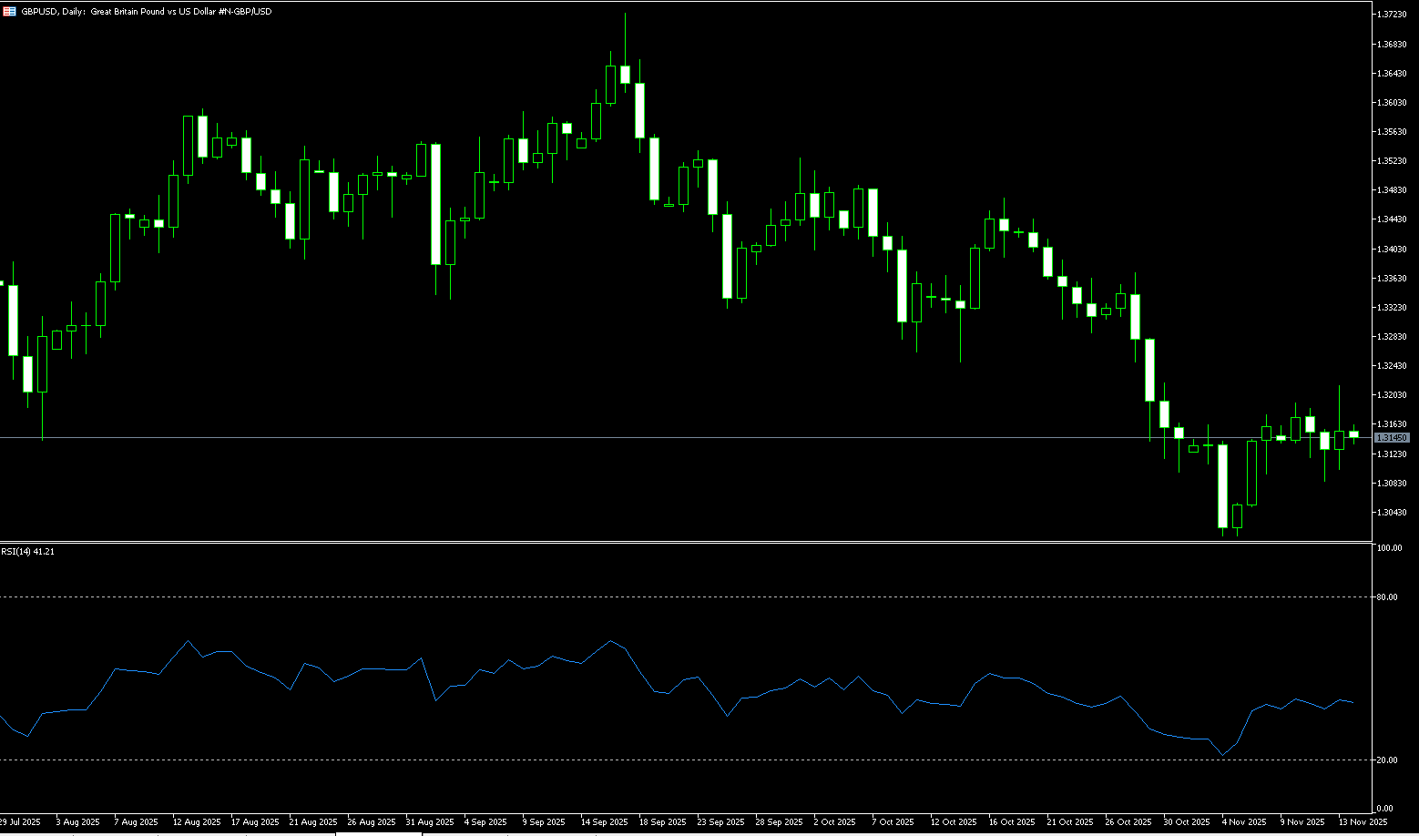
Task: Click the 0.00 label on the RSI scale
Action: 1384,809
